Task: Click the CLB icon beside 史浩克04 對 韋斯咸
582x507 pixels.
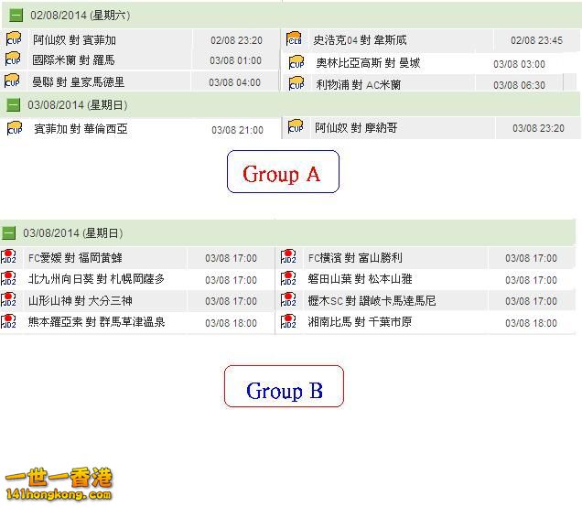Action: coord(294,39)
